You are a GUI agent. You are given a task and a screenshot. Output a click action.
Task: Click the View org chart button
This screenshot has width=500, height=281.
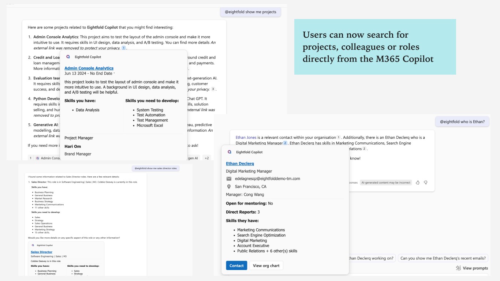pyautogui.click(x=266, y=266)
